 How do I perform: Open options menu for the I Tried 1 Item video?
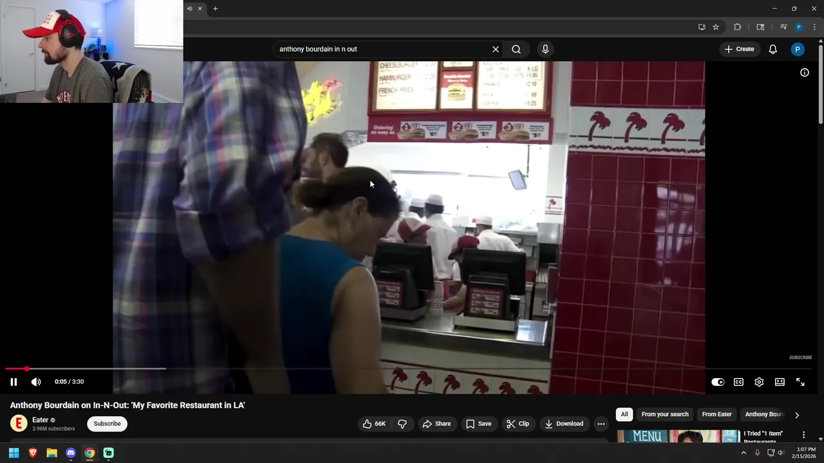[x=803, y=435]
